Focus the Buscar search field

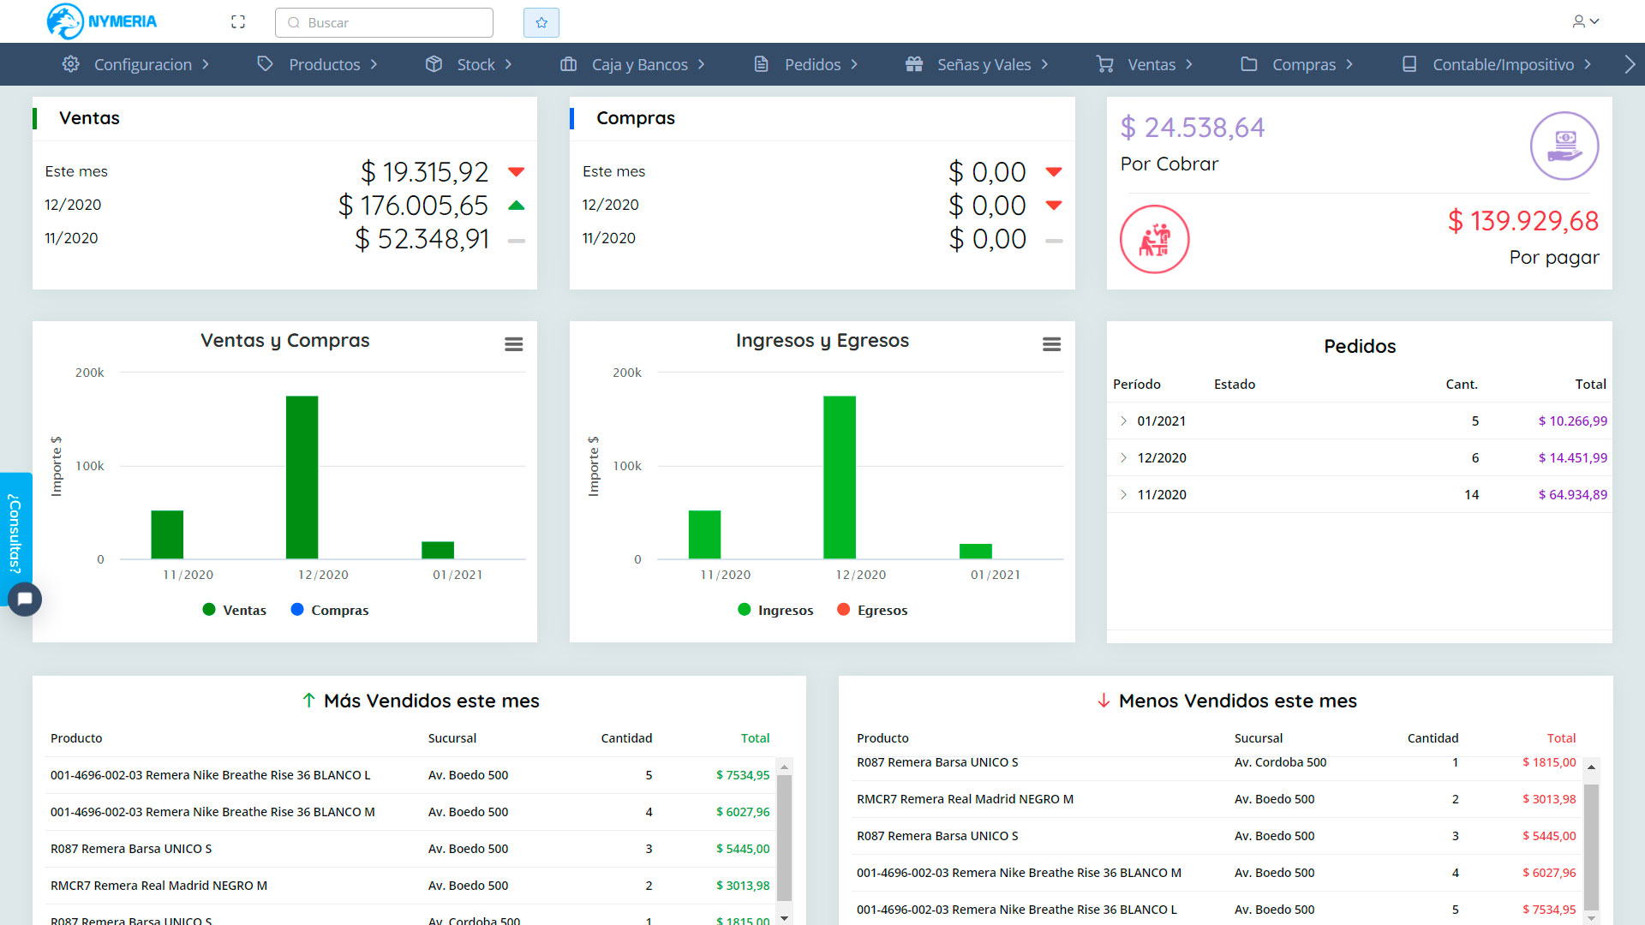(384, 22)
